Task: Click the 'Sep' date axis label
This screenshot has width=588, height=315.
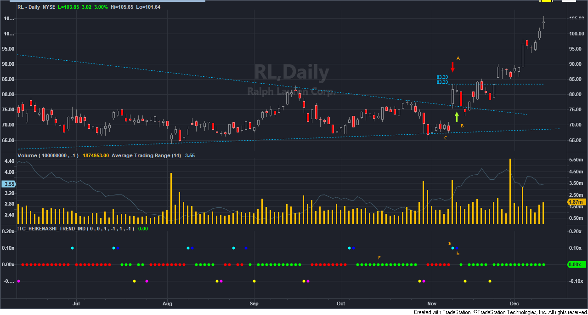Action: [254, 304]
